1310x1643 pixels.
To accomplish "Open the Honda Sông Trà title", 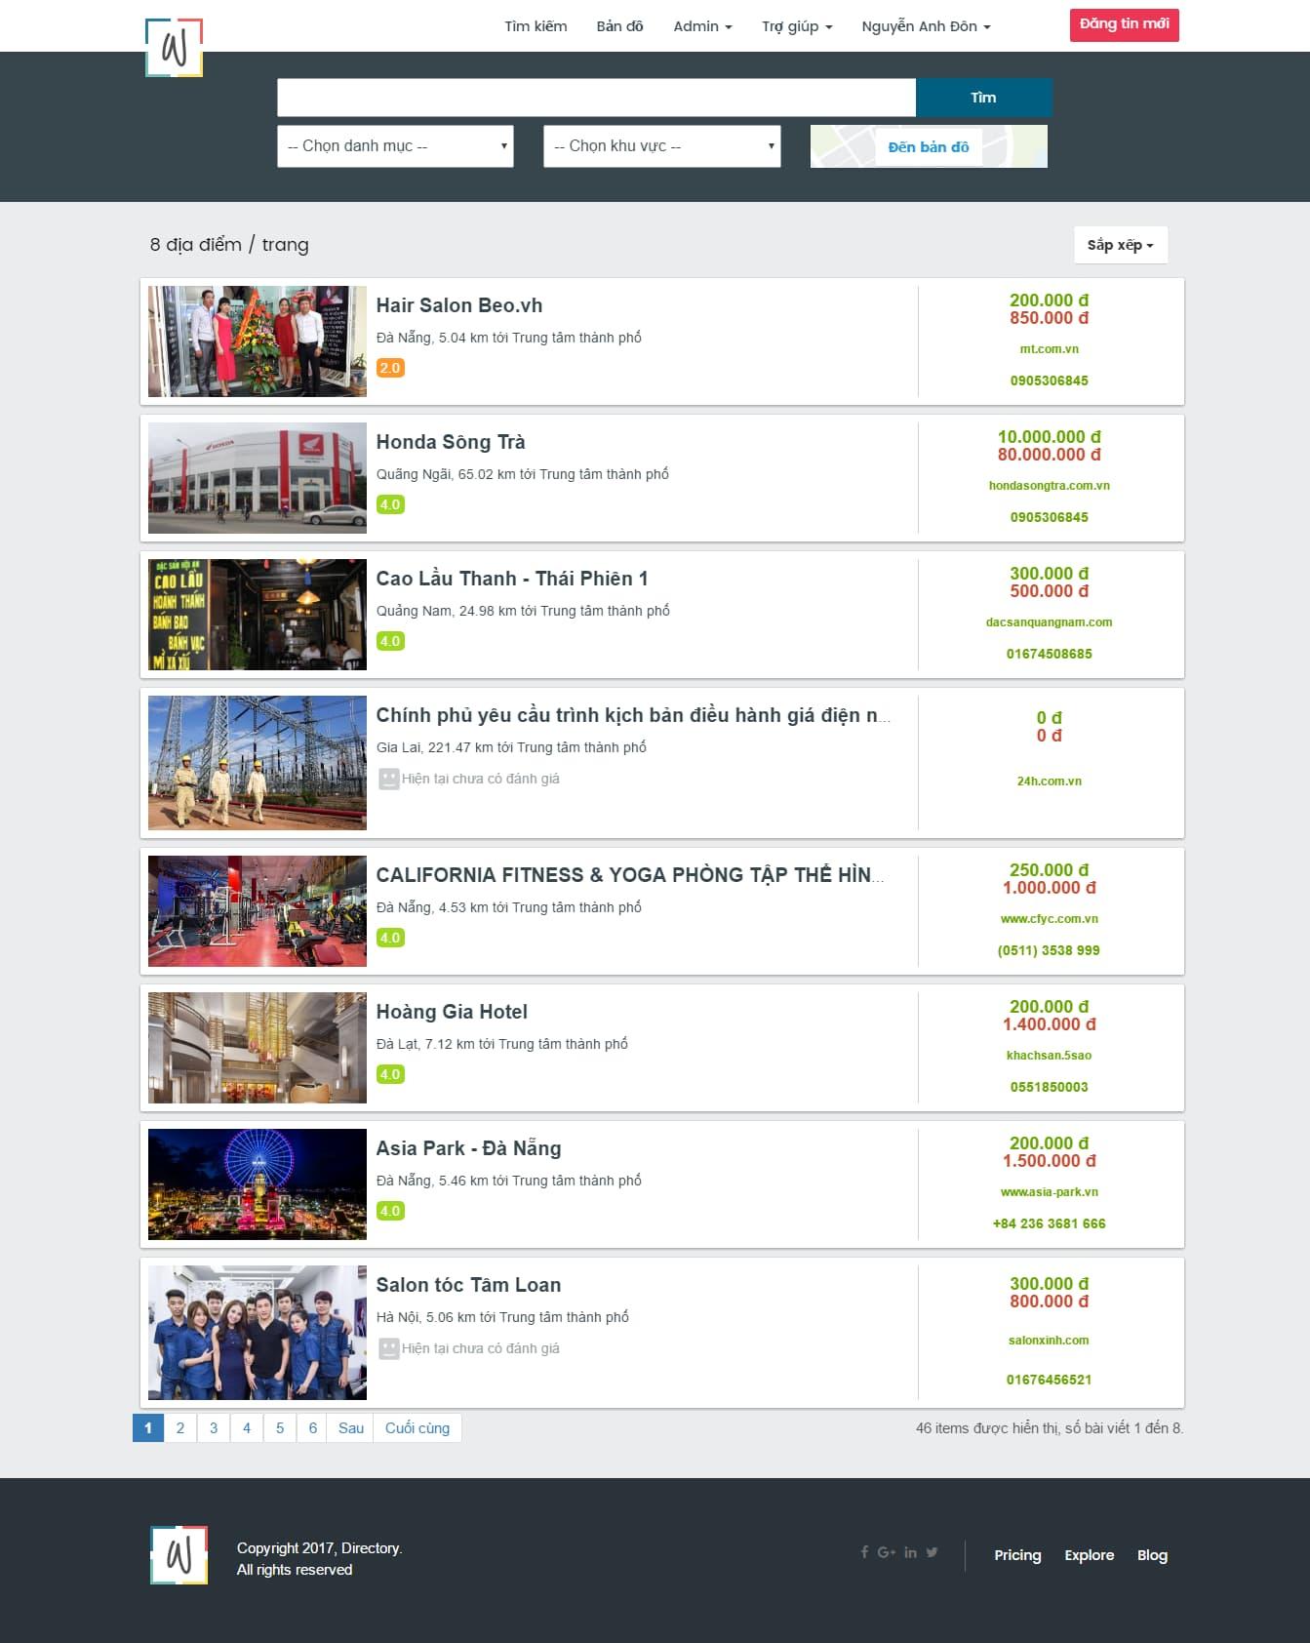I will point(451,442).
